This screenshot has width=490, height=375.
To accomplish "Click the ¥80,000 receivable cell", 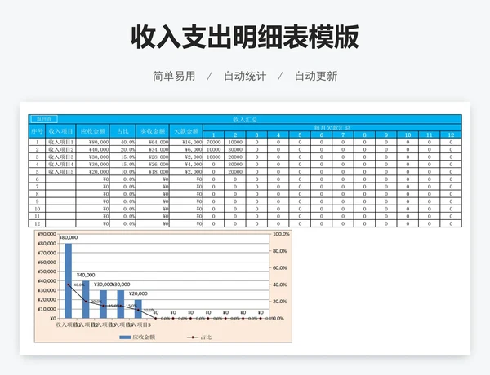I will [93, 142].
